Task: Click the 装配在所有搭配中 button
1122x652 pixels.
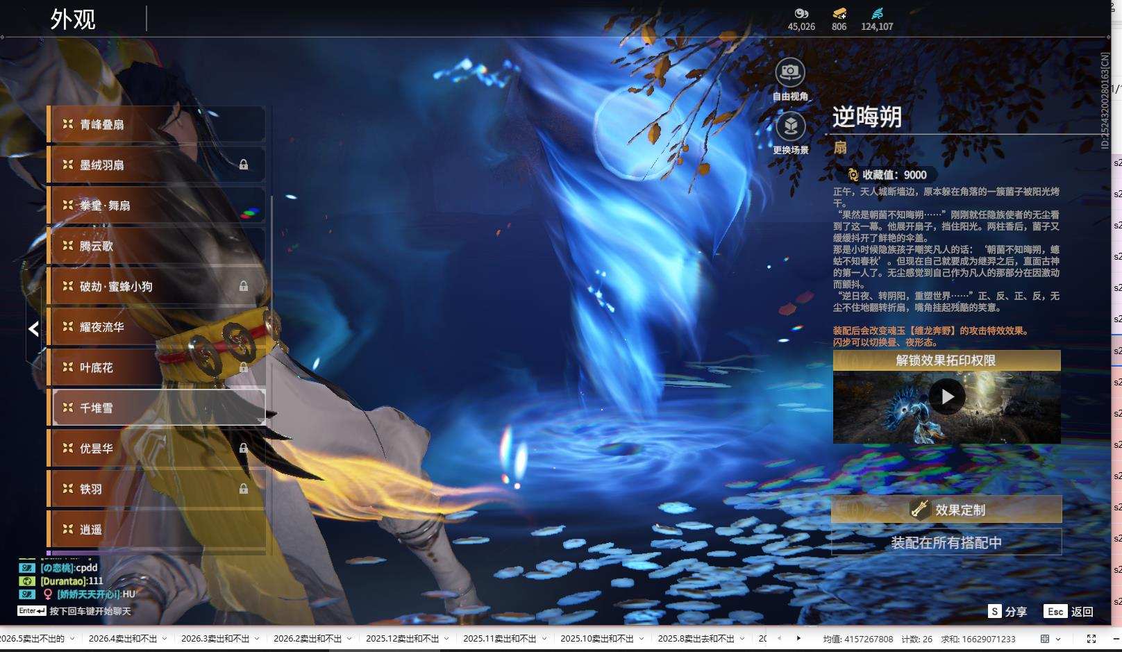Action: [x=946, y=542]
